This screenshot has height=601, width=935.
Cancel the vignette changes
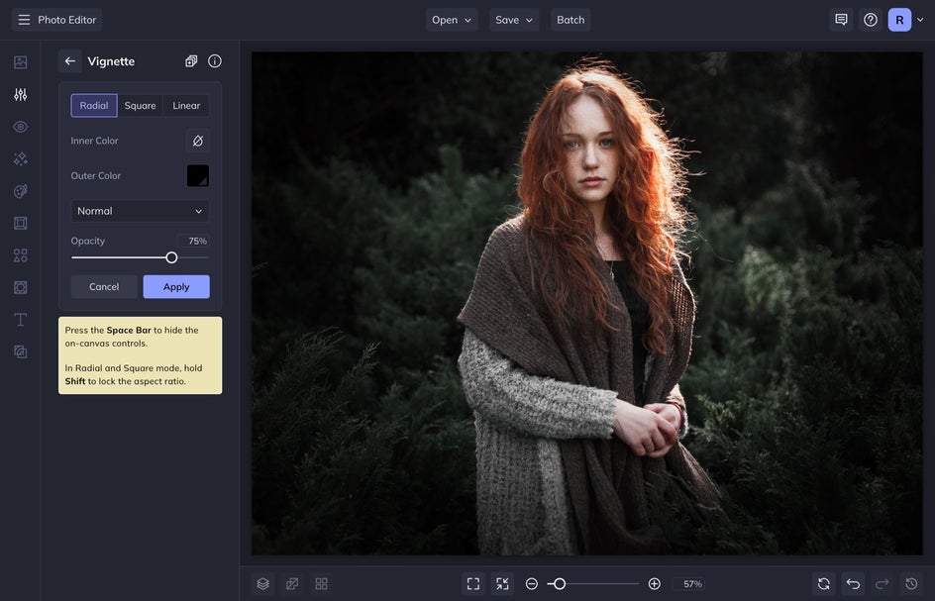tap(104, 287)
